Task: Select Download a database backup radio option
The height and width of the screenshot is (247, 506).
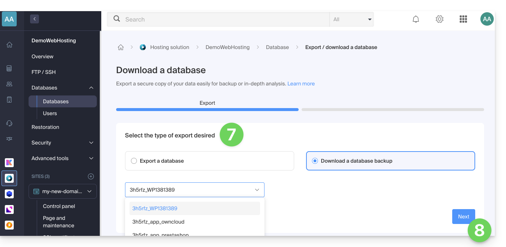Action: click(x=315, y=161)
